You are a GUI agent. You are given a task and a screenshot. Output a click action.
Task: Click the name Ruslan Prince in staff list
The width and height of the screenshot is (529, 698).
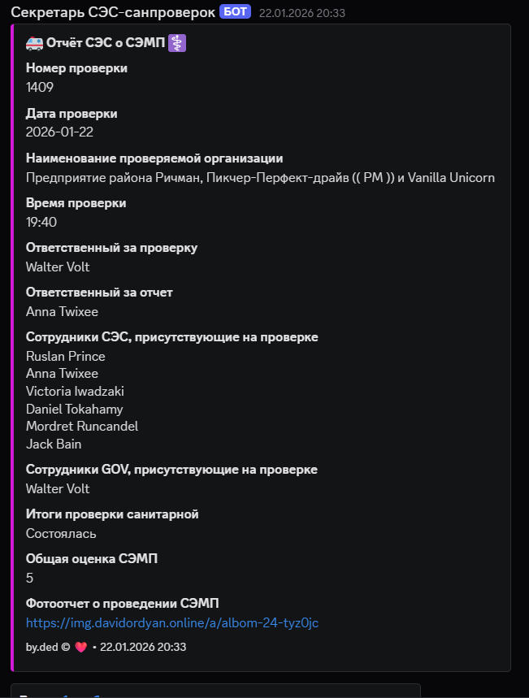(x=66, y=356)
